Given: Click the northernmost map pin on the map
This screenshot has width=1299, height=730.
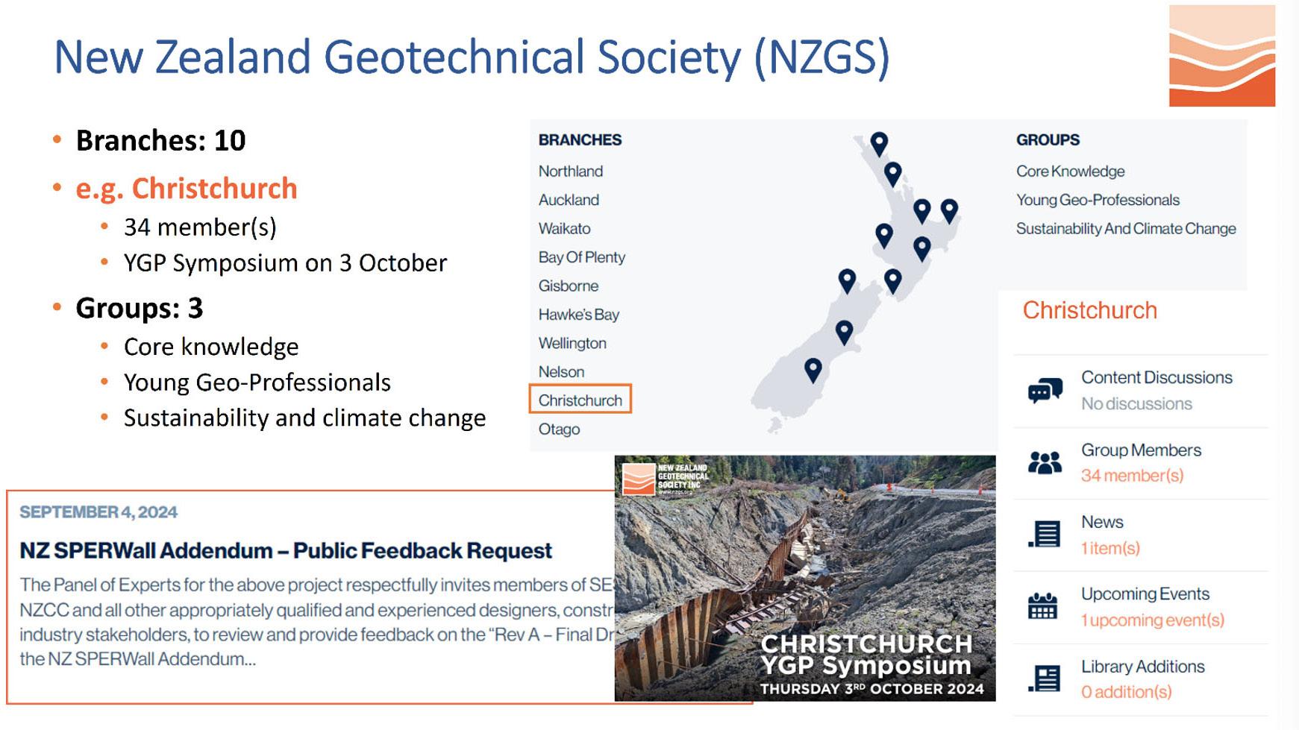Looking at the screenshot, I should [879, 143].
